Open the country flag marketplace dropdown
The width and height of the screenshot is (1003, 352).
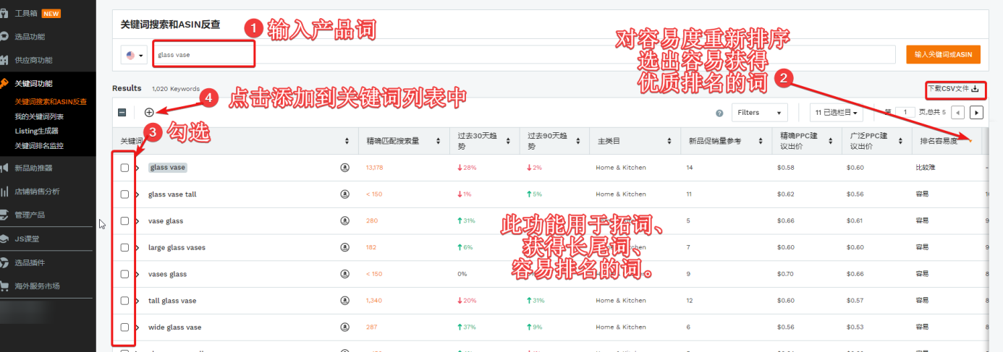135,55
